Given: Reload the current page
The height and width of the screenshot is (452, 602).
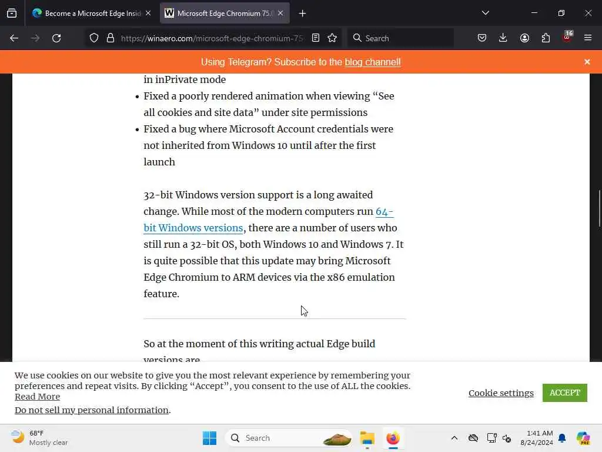Looking at the screenshot, I should point(56,38).
